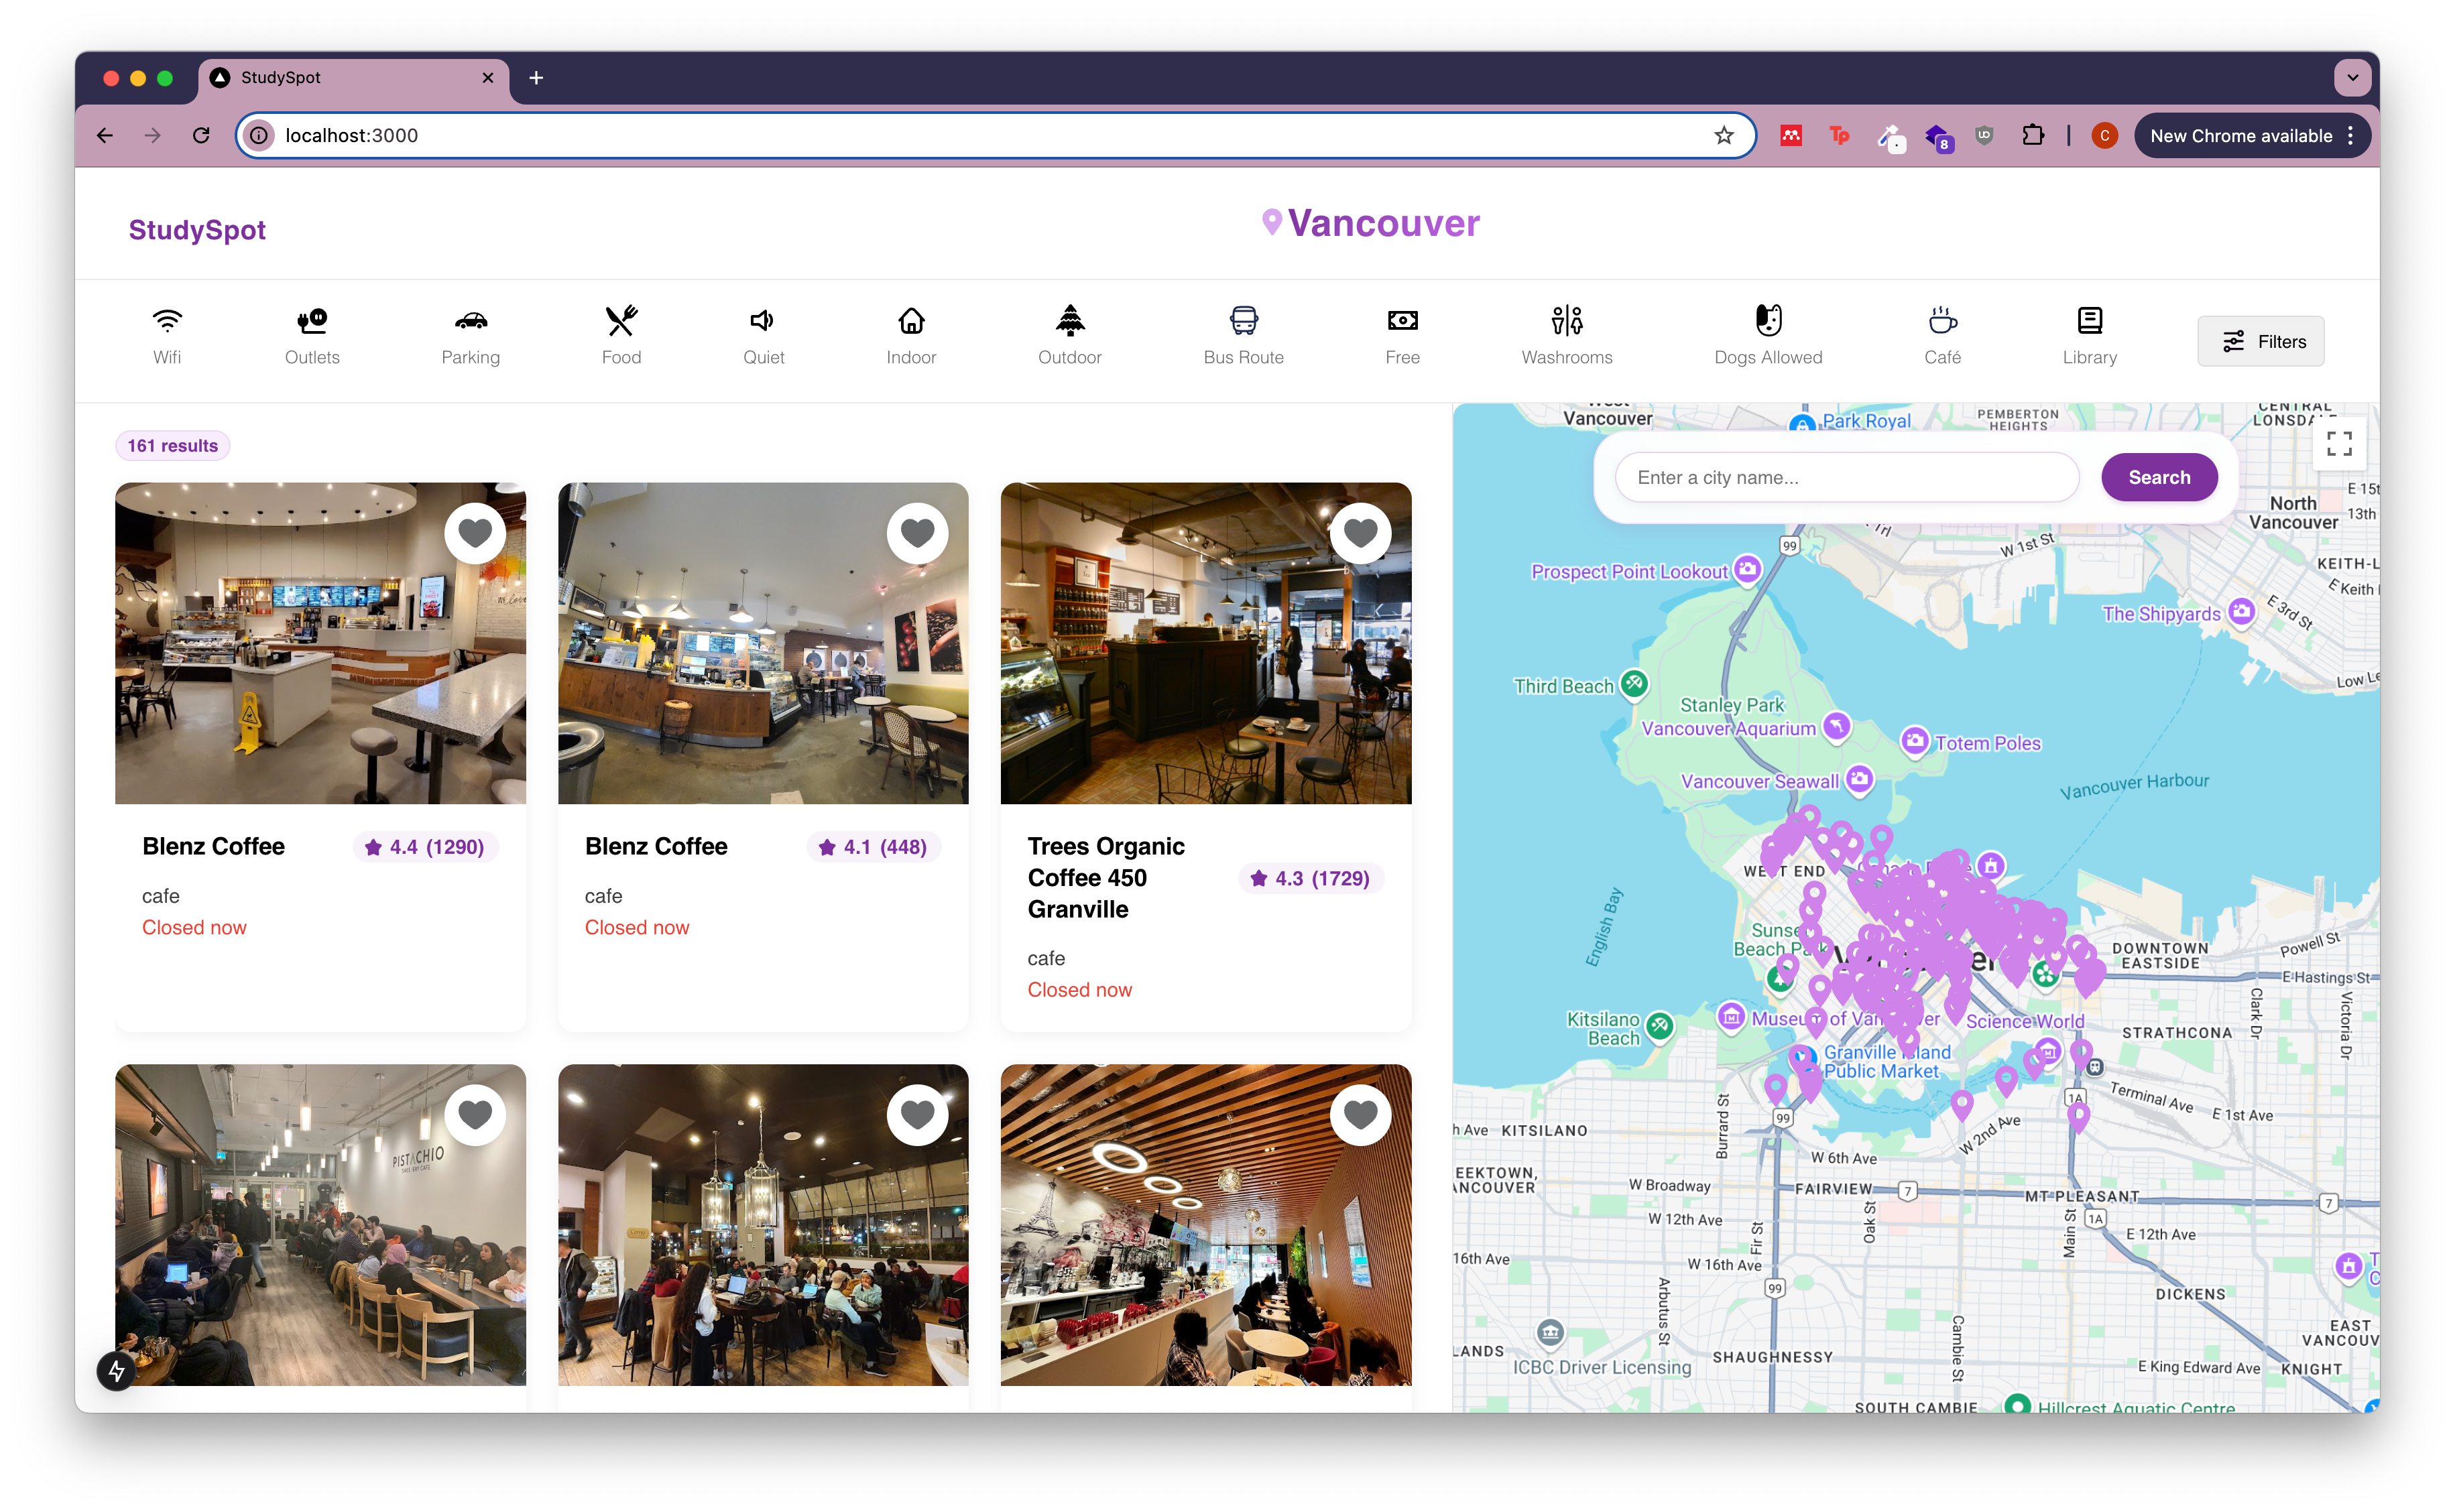Screen dimensions: 2455x1512
Task: Expand the Chrome tab search chevron
Action: (2352, 78)
